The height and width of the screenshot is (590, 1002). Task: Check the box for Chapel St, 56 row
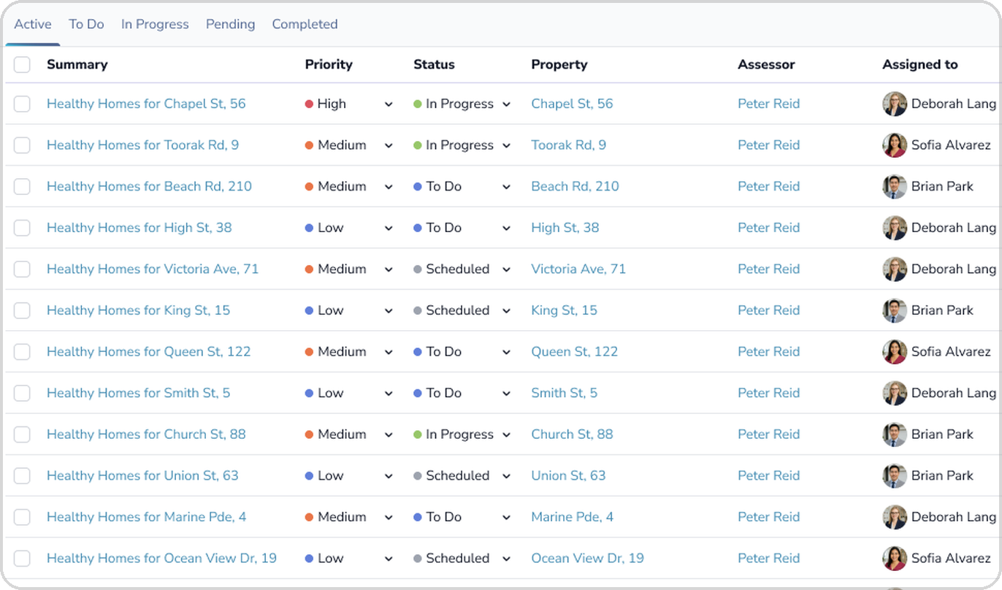tap(22, 104)
